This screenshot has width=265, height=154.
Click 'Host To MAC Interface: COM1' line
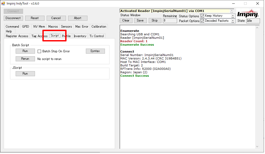143,62
